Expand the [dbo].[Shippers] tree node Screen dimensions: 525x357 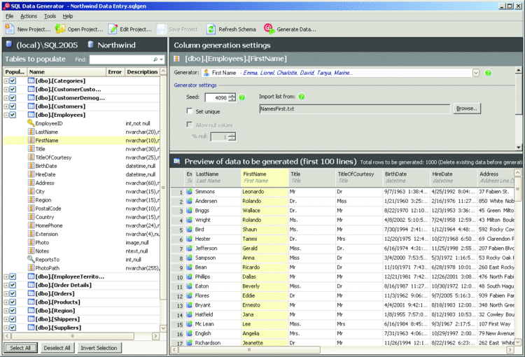point(6,319)
